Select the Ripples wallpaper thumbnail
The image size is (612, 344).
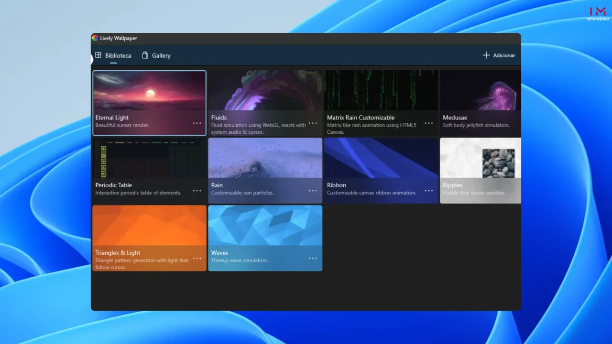[481, 158]
